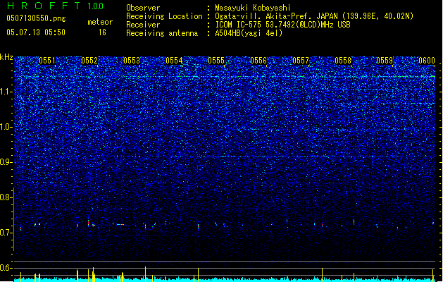Viewport: 443px width, 282px height.
Task: Click the Observer field label
Action: [x=143, y=8]
